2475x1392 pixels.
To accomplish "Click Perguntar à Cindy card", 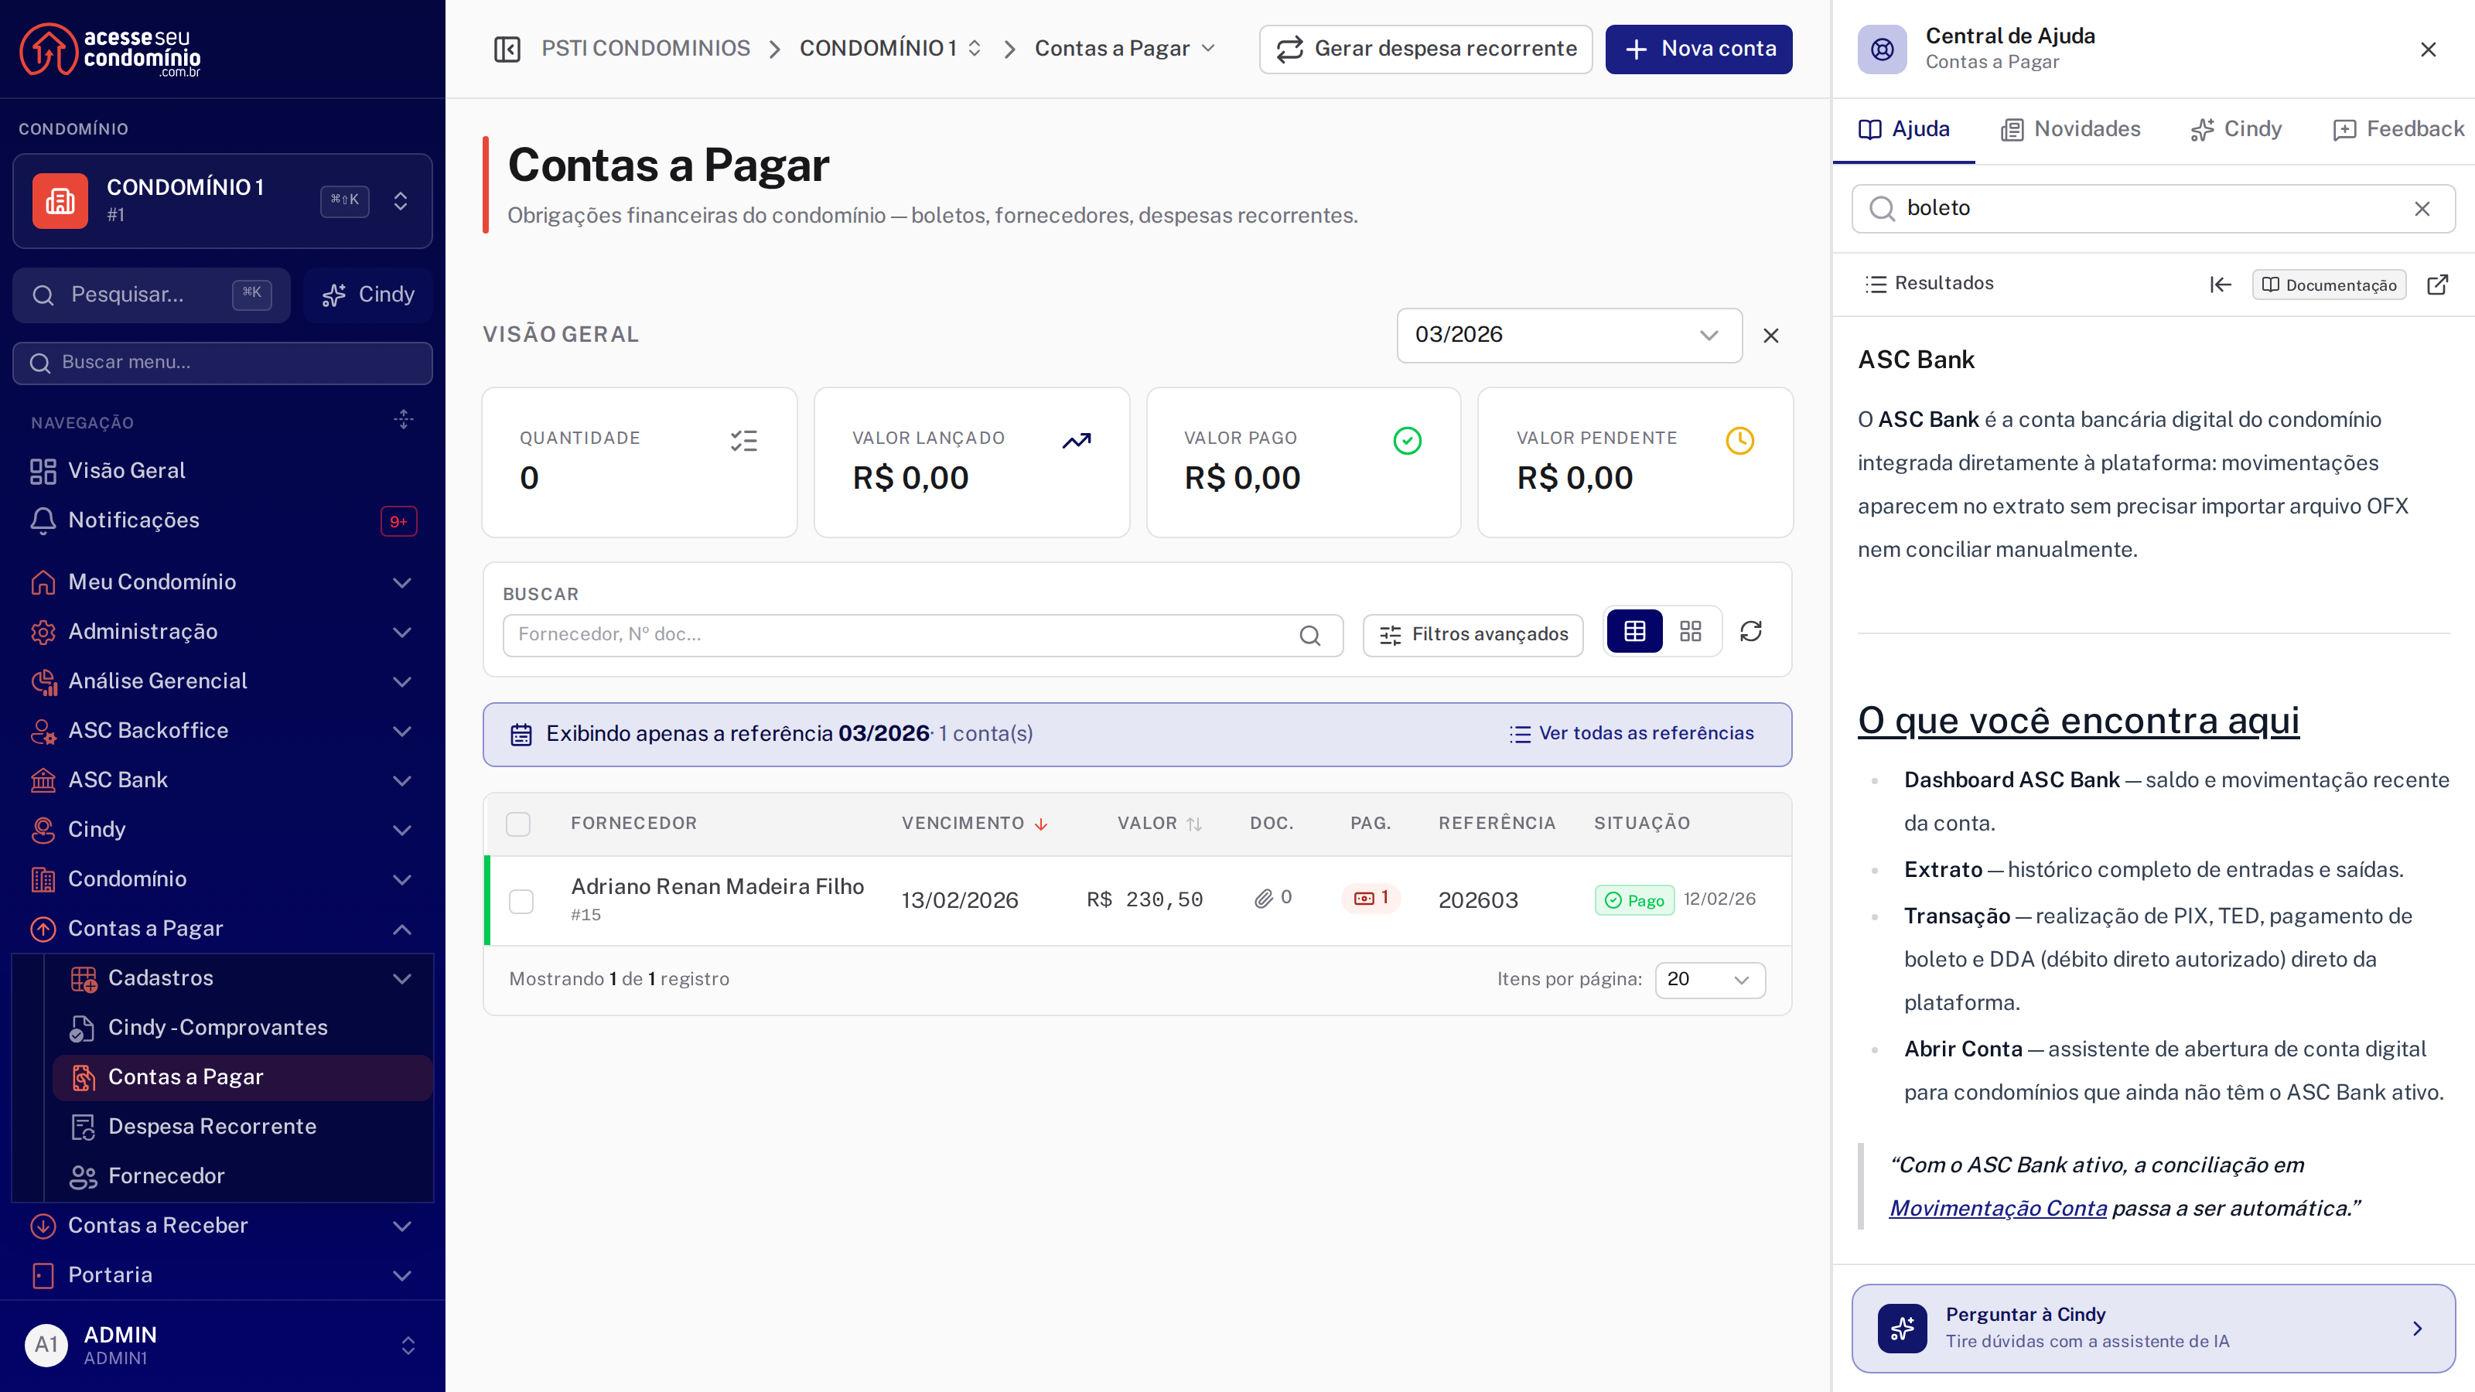I will pos(2153,1329).
